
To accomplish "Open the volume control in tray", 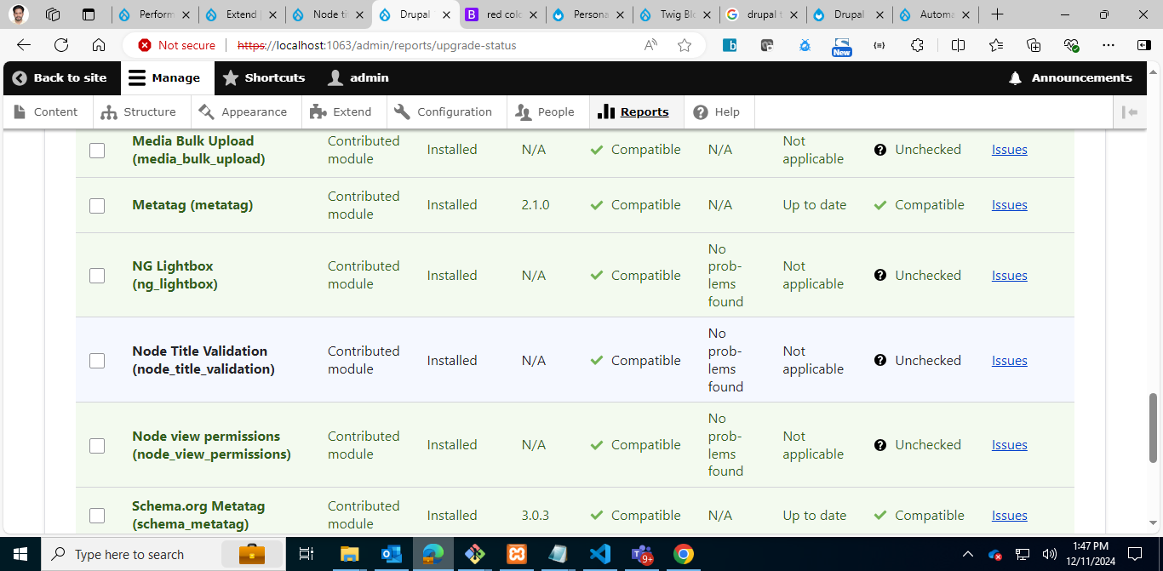I will click(1049, 554).
